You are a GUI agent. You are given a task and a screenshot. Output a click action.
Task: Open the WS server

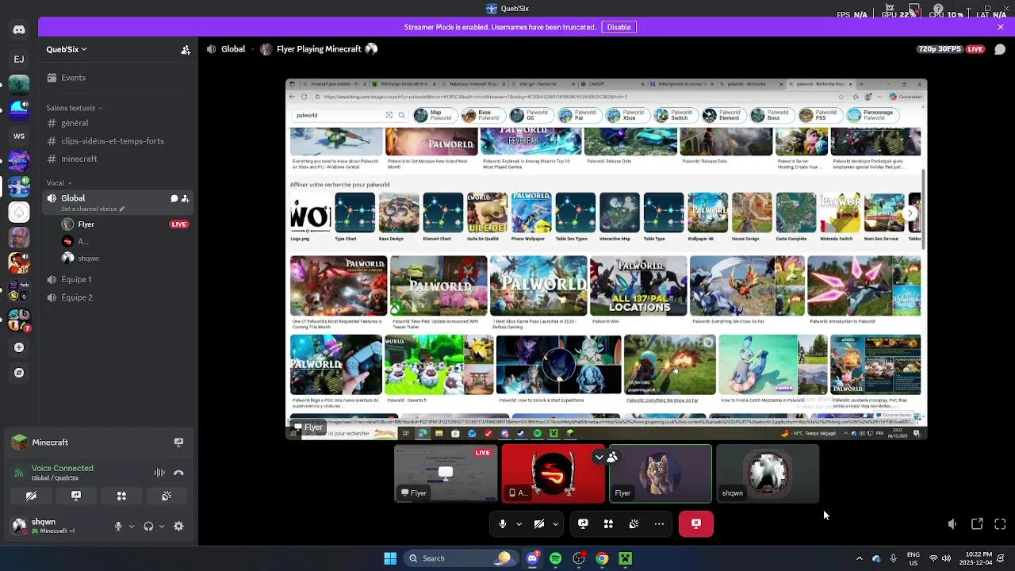[19, 136]
